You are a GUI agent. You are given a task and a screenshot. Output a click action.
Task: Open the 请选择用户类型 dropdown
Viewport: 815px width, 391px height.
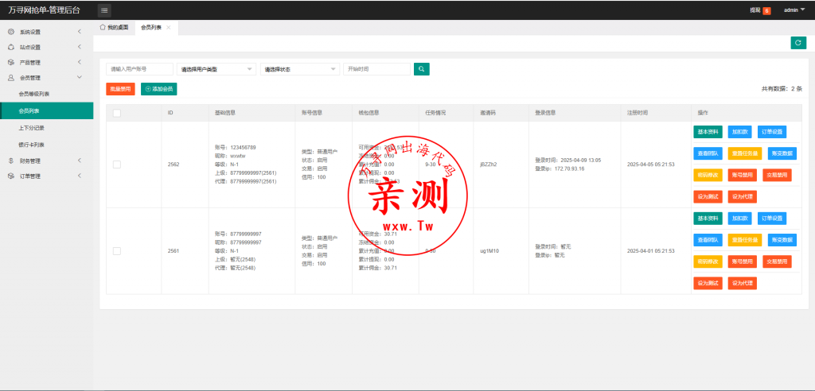pos(216,69)
